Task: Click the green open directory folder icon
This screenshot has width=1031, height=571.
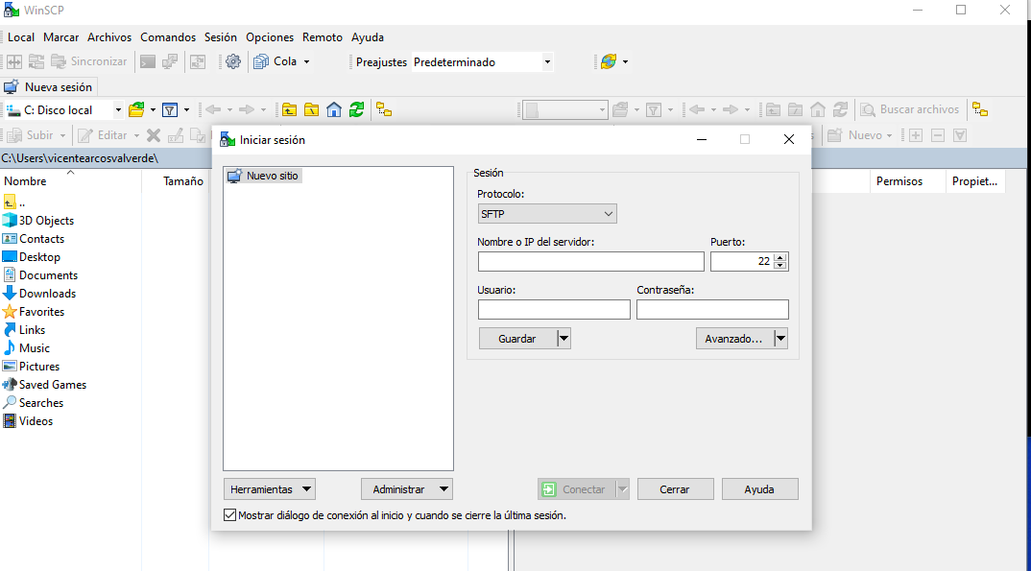Action: pos(136,109)
